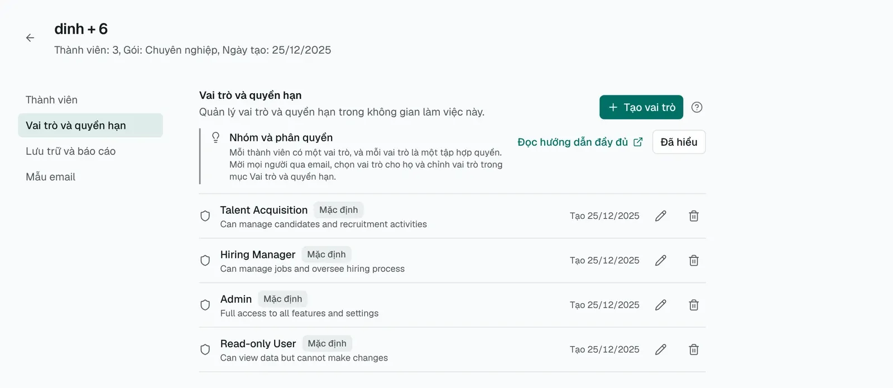Edit the Talent Acquisition role
Image resolution: width=893 pixels, height=388 pixels.
click(x=661, y=216)
